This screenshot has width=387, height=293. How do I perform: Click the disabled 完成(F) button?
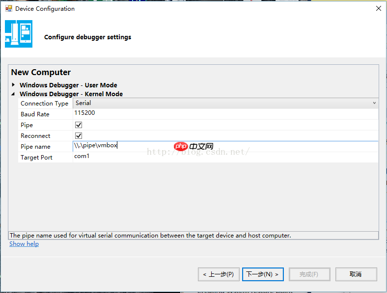point(309,274)
